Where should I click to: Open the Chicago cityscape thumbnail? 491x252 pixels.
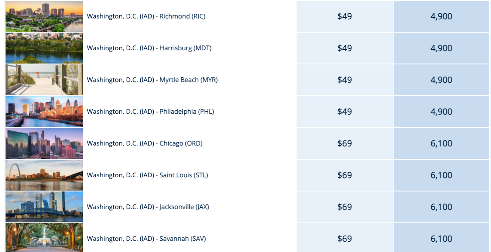tap(44, 143)
